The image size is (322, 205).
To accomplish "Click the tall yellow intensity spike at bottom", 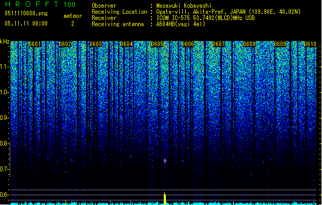I will point(165,198).
